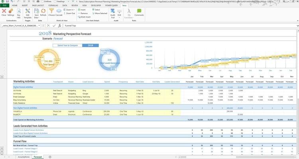Click Select Year to Compare button
The image size is (299, 159).
pos(67,46)
